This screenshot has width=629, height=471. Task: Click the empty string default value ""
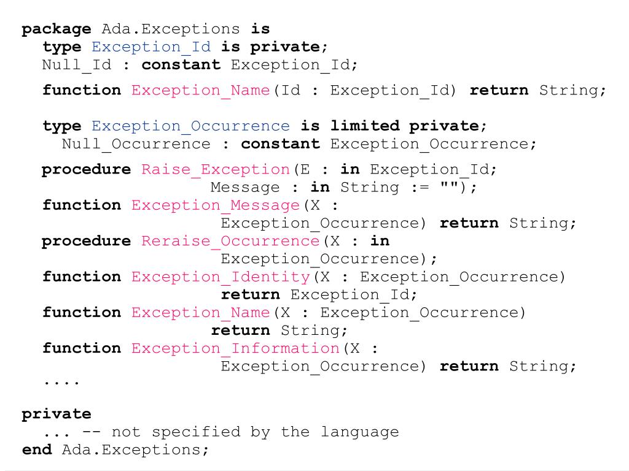449,187
